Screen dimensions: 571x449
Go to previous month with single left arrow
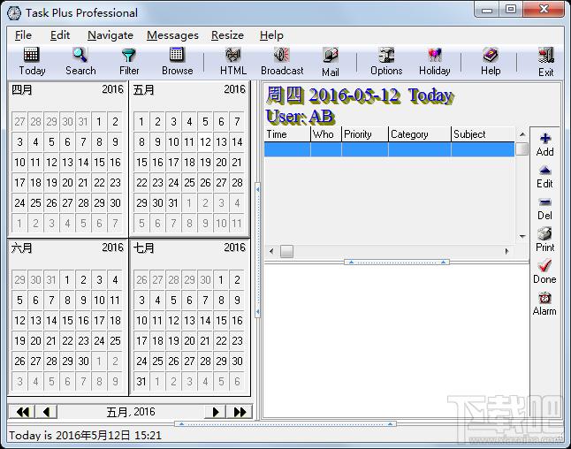point(46,412)
